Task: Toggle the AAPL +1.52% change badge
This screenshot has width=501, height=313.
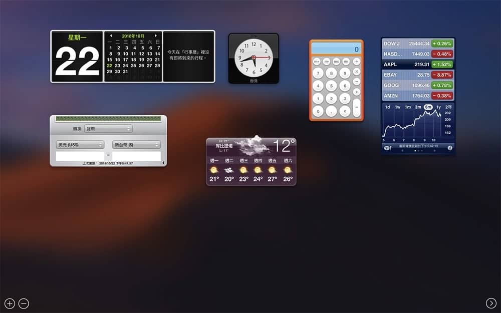Action: [442, 64]
